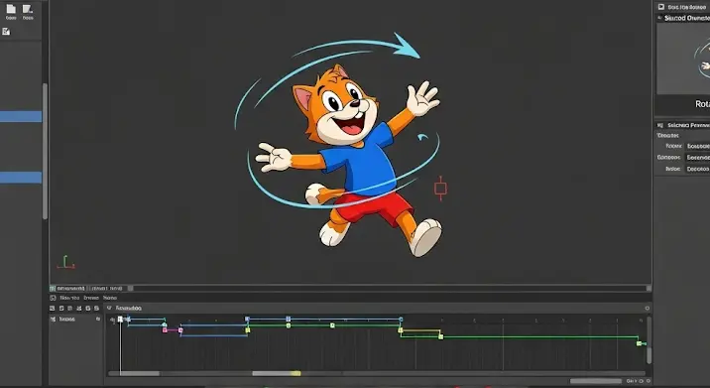Collapse the preview section via its header arrow

pos(659,18)
